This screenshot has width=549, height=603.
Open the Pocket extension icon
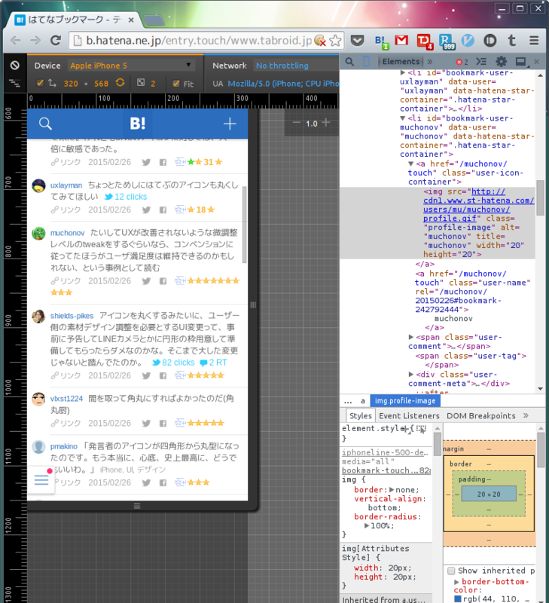(x=357, y=41)
